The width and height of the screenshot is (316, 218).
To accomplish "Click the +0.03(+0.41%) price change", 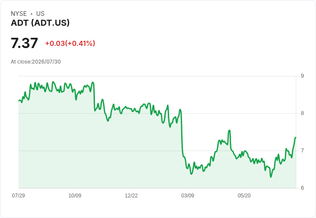I will tap(70, 43).
